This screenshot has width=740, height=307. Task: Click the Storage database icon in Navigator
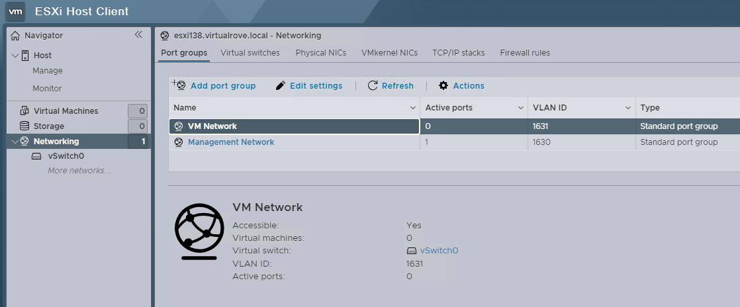coord(24,126)
